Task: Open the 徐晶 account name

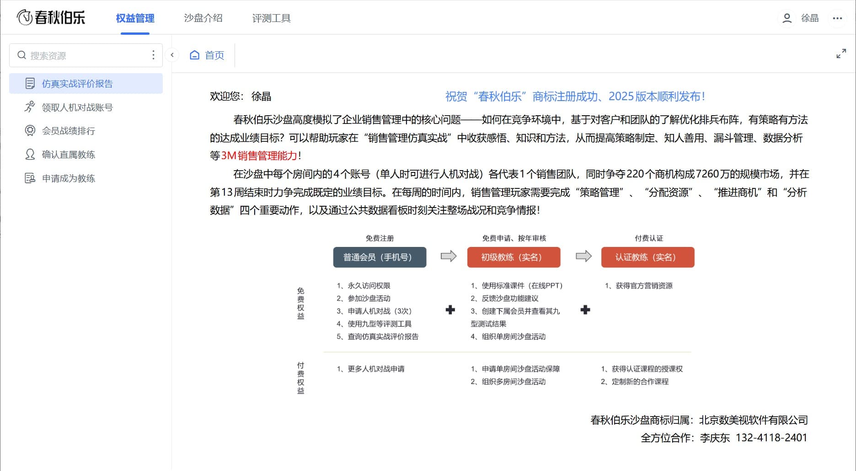Action: pos(810,18)
